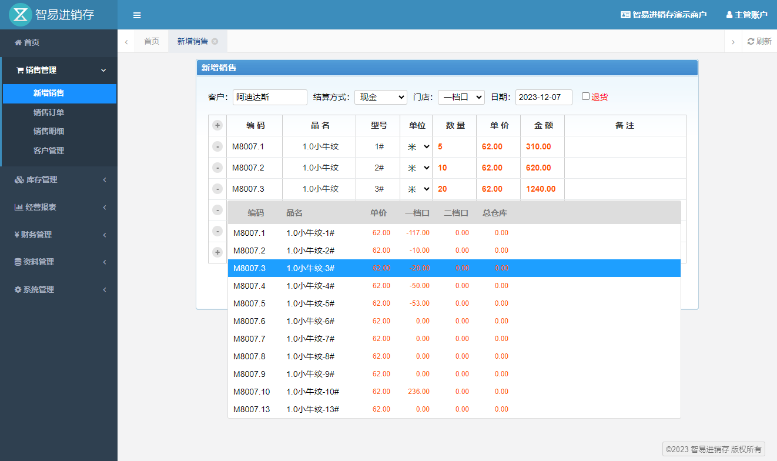
Task: Click the 日期 field 2023-12-07
Action: tap(544, 97)
